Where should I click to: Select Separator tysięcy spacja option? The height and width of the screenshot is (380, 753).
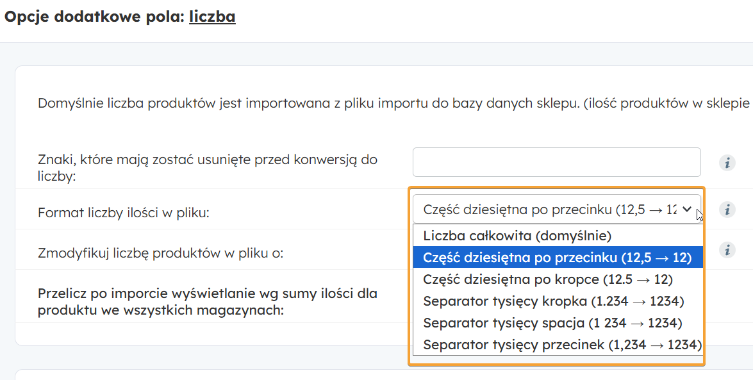click(x=558, y=323)
